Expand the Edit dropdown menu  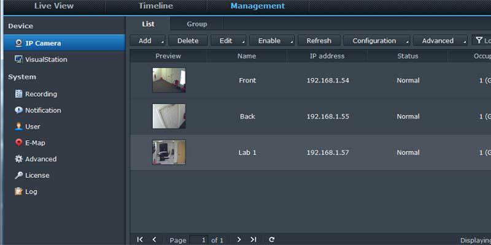pyautogui.click(x=228, y=41)
